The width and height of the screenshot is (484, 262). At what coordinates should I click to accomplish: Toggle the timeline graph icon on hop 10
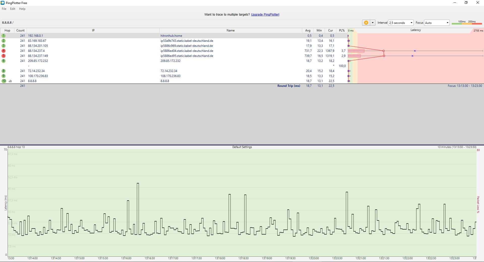click(10, 81)
